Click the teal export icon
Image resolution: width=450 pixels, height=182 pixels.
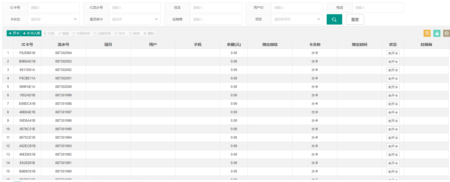tap(437, 33)
